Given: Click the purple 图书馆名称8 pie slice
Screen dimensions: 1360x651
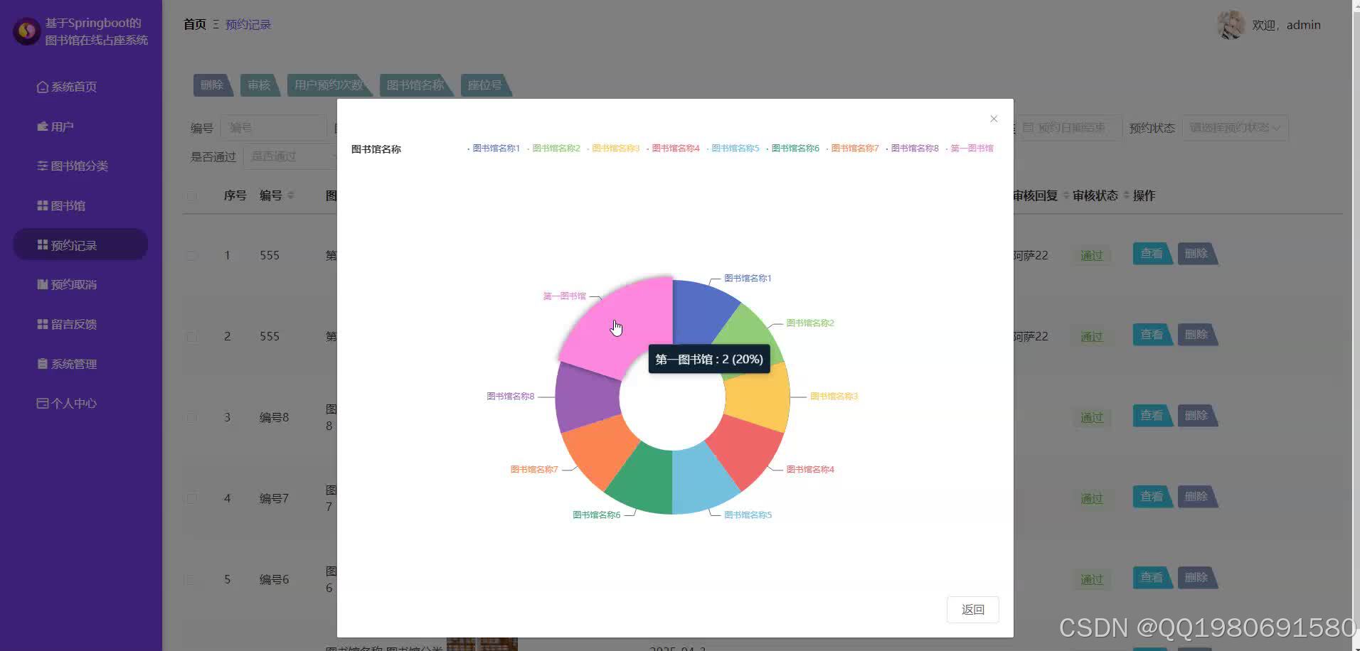Looking at the screenshot, I should [x=587, y=398].
